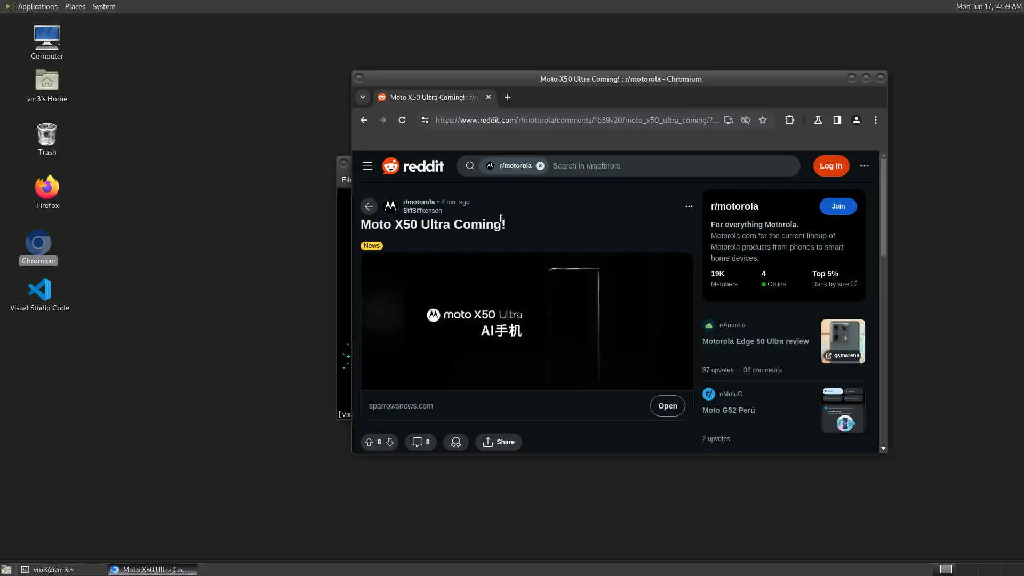Expand the tab search dropdown arrow
This screenshot has height=576, width=1024.
[x=363, y=97]
